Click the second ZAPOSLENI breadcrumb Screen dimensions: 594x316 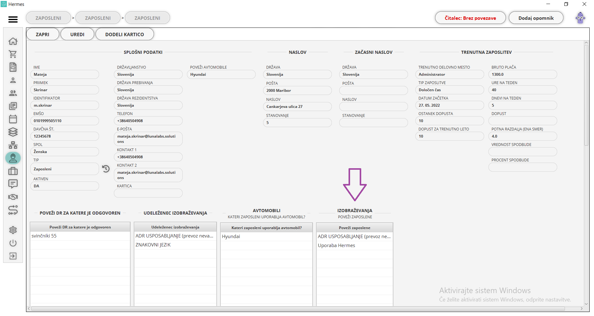(x=98, y=18)
